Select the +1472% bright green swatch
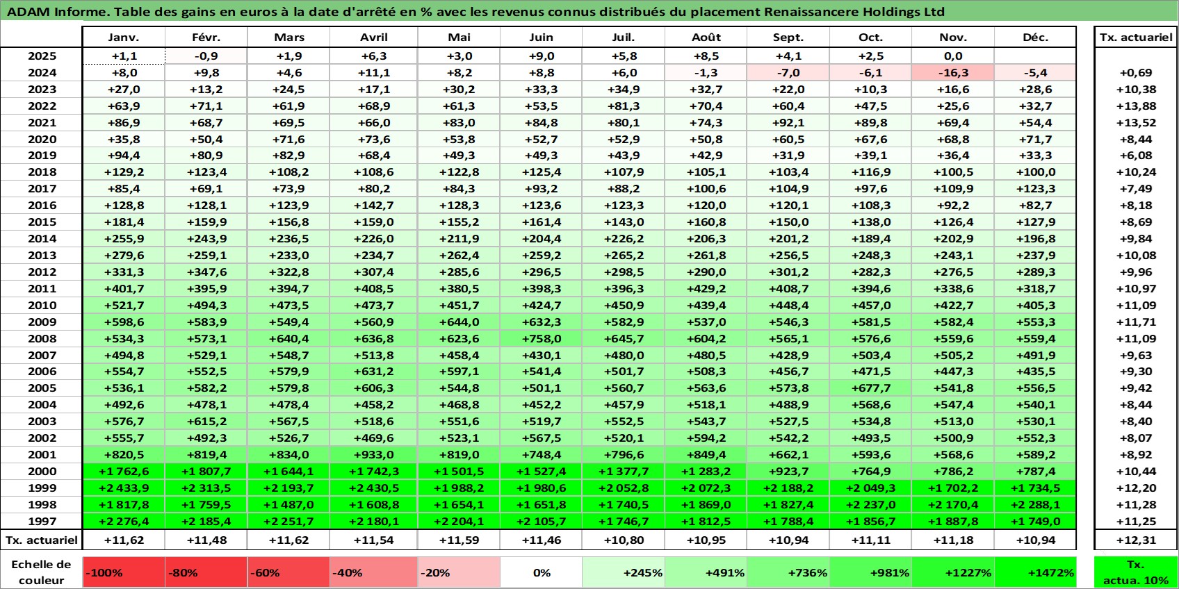The width and height of the screenshot is (1179, 589). (x=1035, y=572)
